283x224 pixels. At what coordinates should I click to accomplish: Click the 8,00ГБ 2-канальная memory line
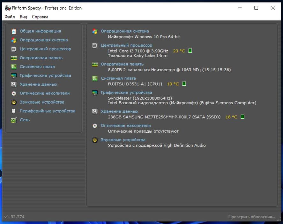169,70
